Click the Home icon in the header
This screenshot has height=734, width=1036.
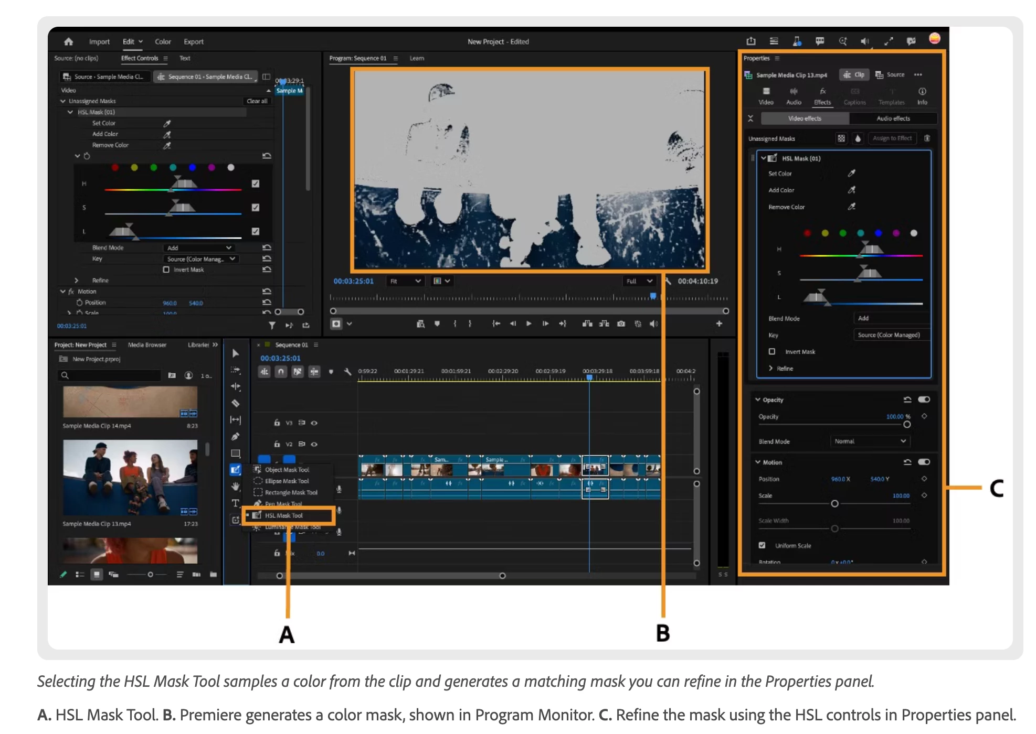(x=68, y=41)
